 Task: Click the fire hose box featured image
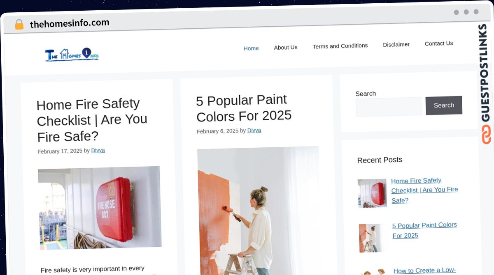coord(100,208)
